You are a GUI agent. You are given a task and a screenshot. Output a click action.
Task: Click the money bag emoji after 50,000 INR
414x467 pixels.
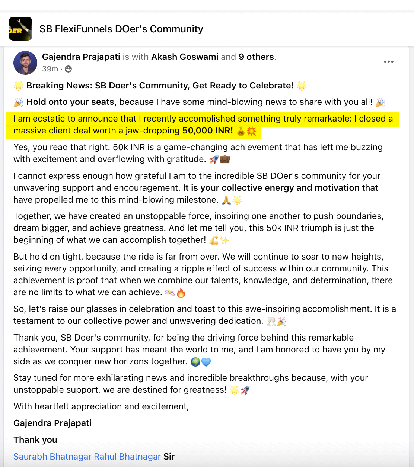click(241, 131)
